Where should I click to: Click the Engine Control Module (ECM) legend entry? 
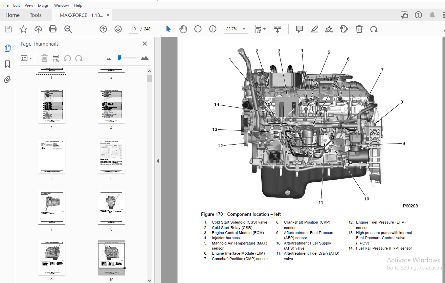(238, 233)
